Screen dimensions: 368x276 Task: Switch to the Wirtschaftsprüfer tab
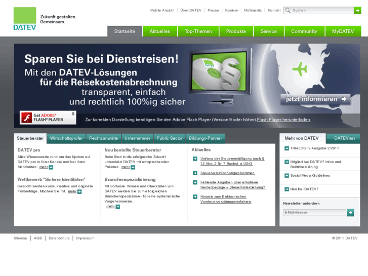66,138
